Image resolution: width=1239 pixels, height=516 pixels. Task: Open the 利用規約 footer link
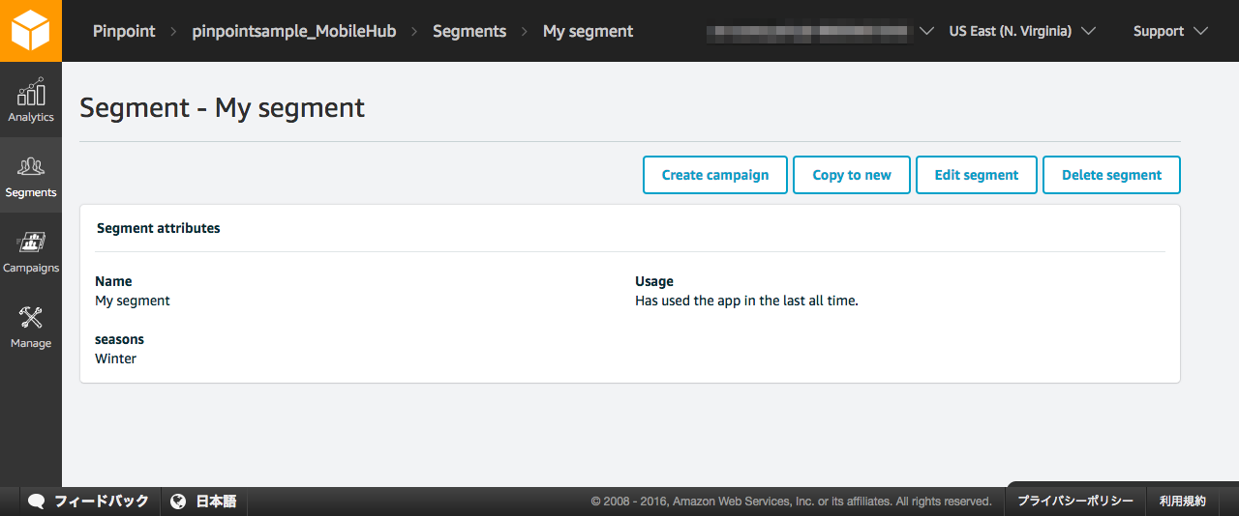(x=1183, y=502)
